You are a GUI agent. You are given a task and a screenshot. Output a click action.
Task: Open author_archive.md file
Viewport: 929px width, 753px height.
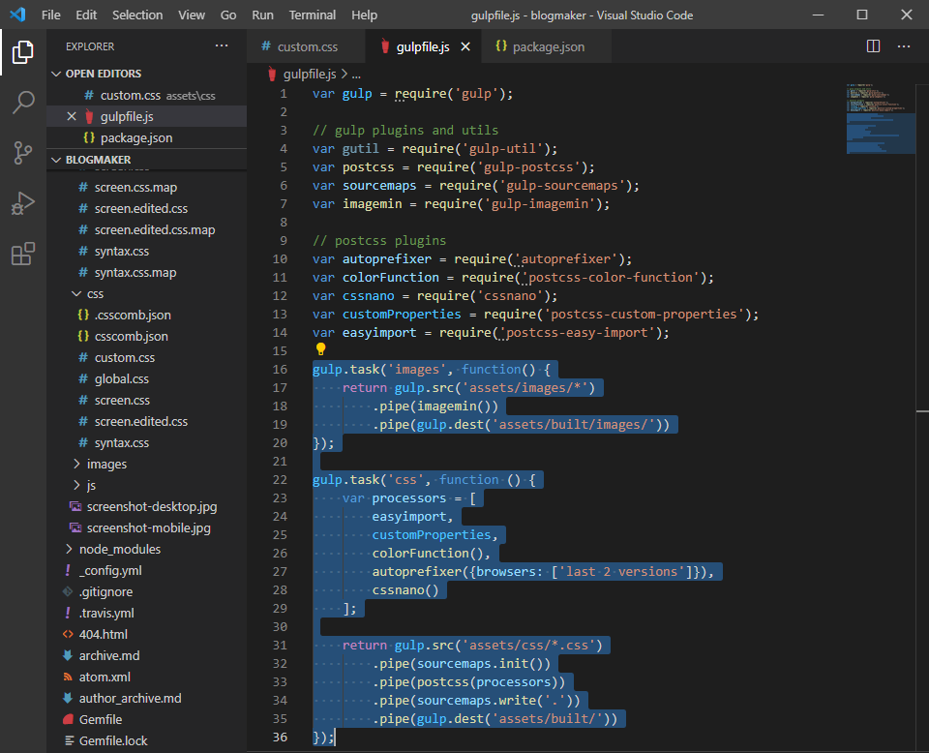click(146, 699)
